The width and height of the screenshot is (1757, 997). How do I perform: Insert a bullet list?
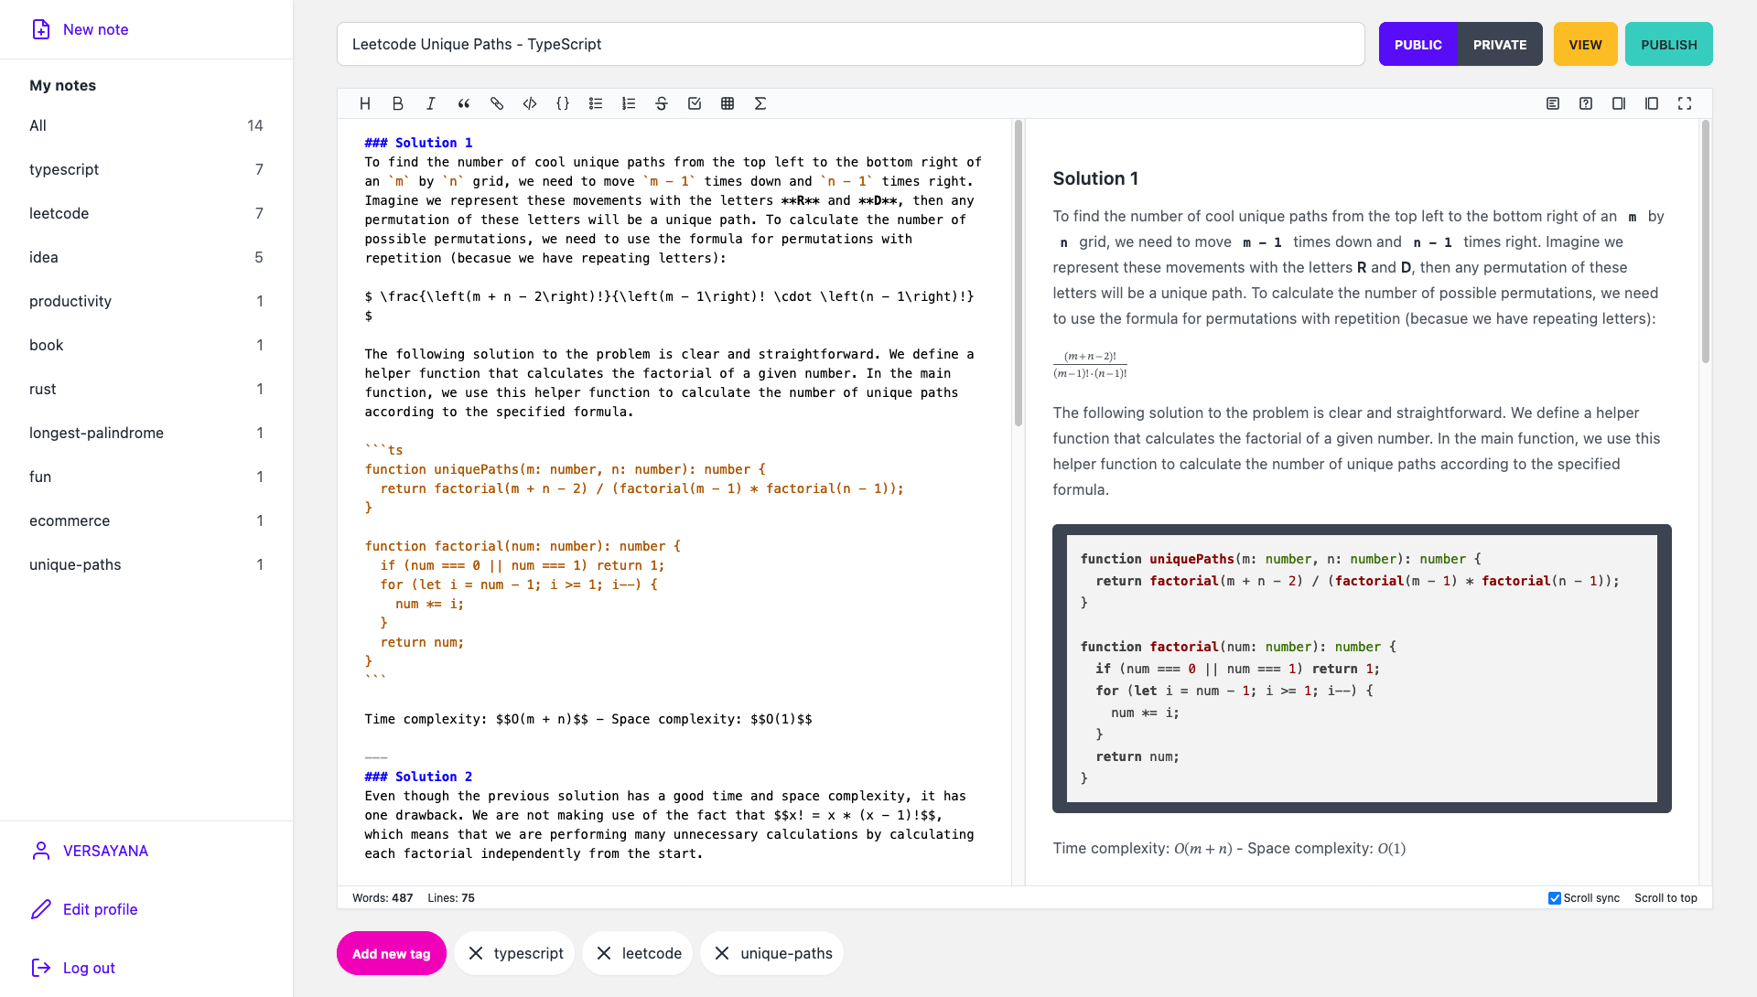click(596, 103)
